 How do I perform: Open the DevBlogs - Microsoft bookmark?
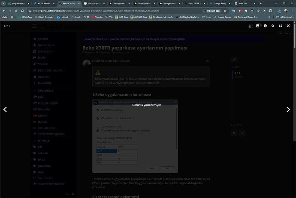[x=161, y=17]
